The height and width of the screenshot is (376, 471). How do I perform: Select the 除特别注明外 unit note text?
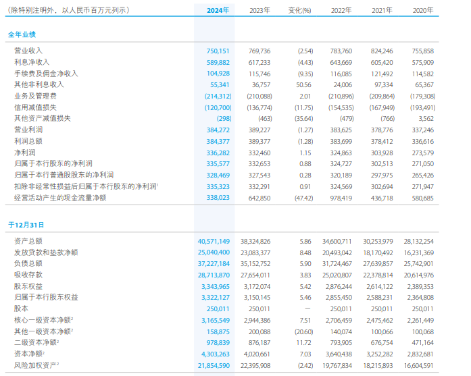pos(66,11)
